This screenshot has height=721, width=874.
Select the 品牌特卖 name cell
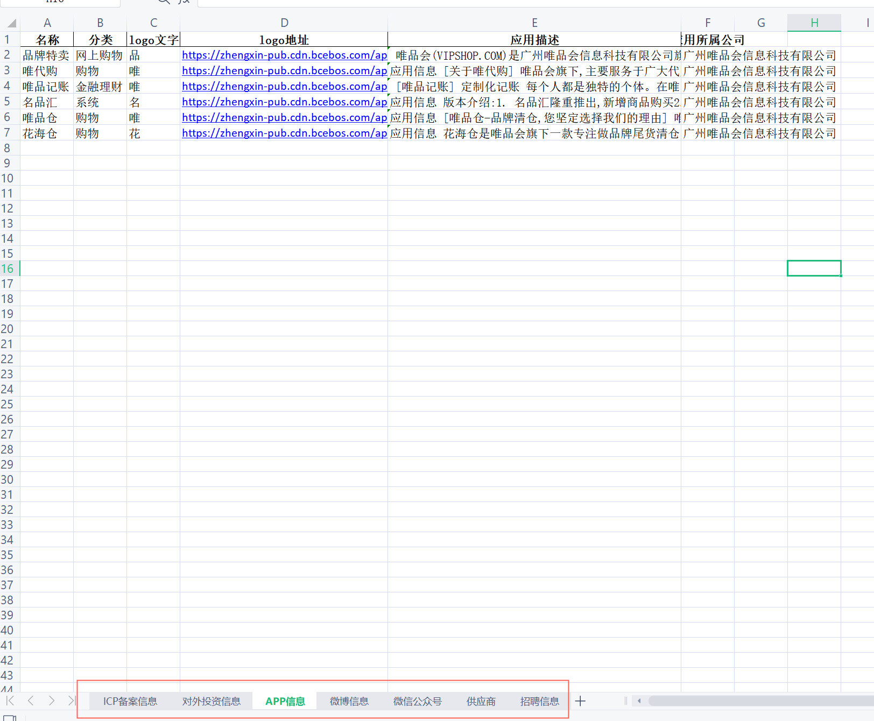point(47,55)
